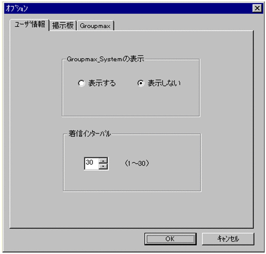The height and width of the screenshot is (254, 266).
Task: Switch to the Groupmax tab
Action: tap(95, 26)
